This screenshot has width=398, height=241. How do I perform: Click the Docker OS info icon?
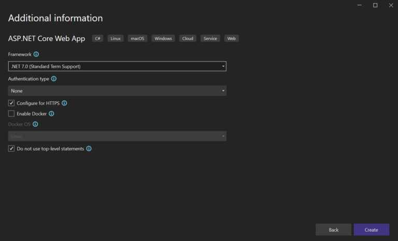coord(35,124)
